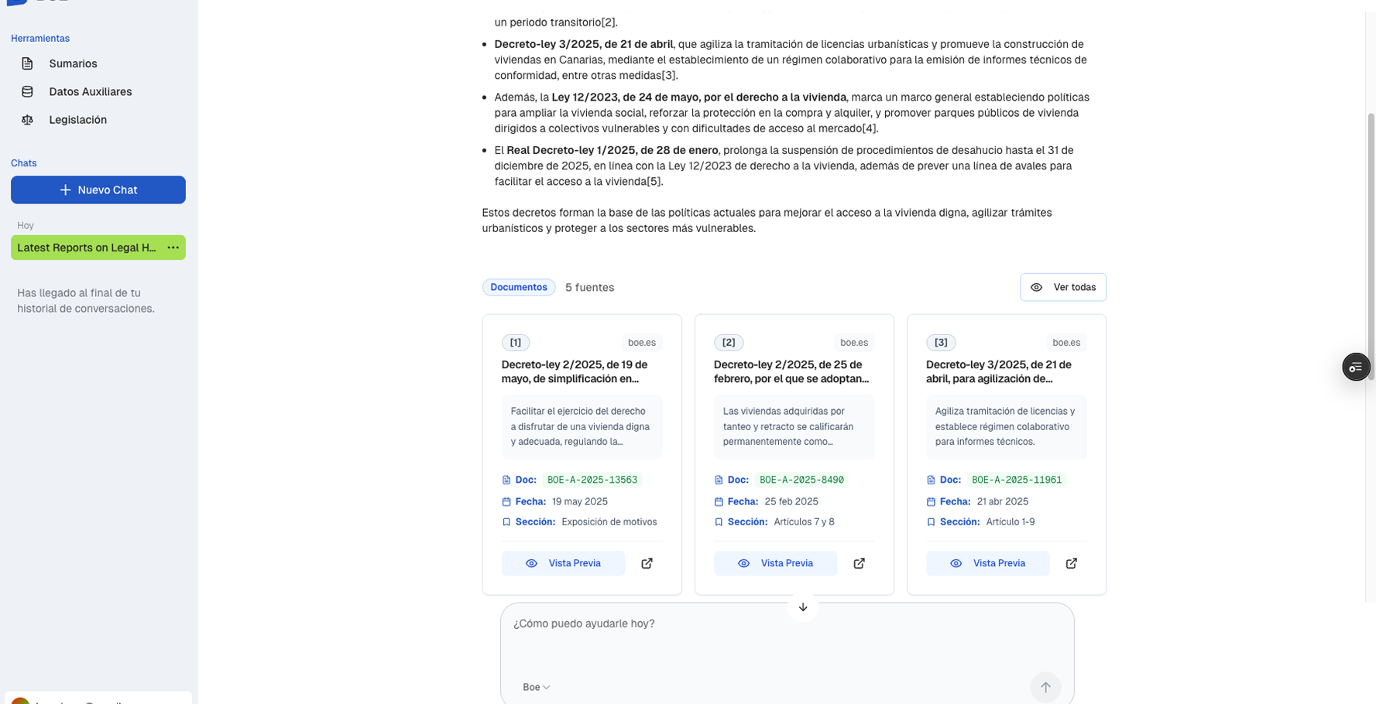Image resolution: width=1376 pixels, height=704 pixels.
Task: Click section text Artículo 1-9
Action: [x=1011, y=522]
